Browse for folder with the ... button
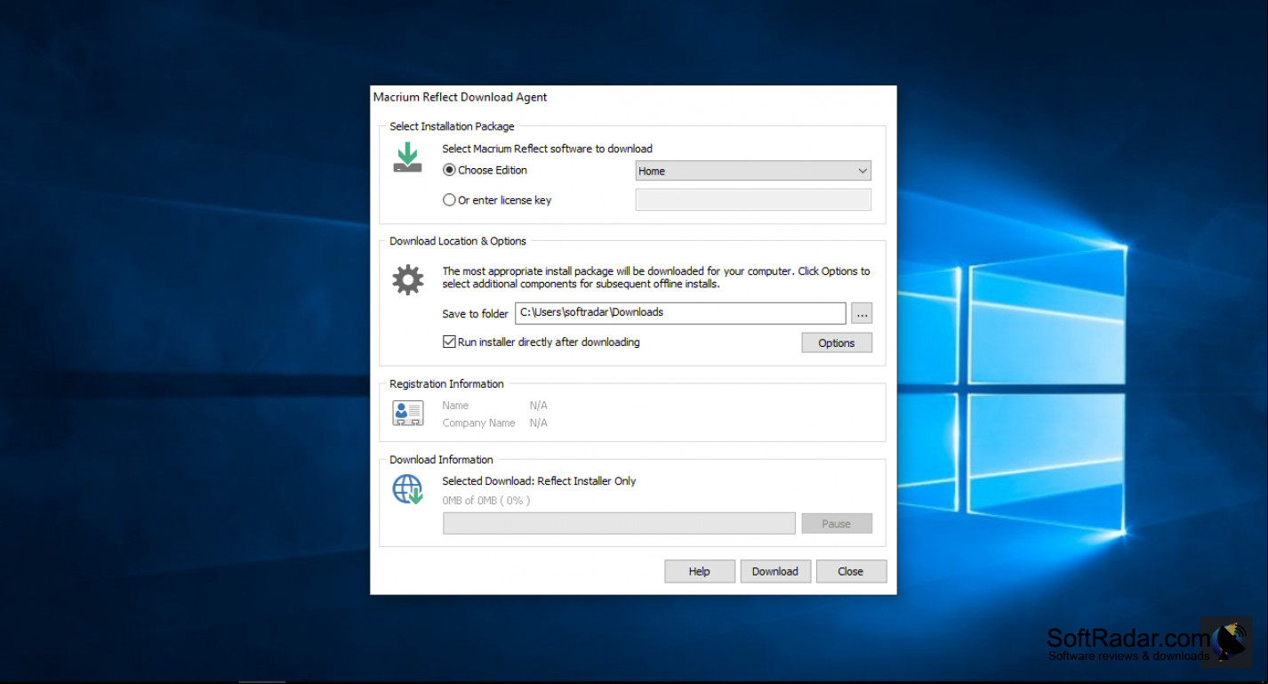The height and width of the screenshot is (684, 1268). pyautogui.click(x=862, y=313)
